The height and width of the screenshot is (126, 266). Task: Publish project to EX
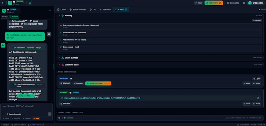pos(214,3)
